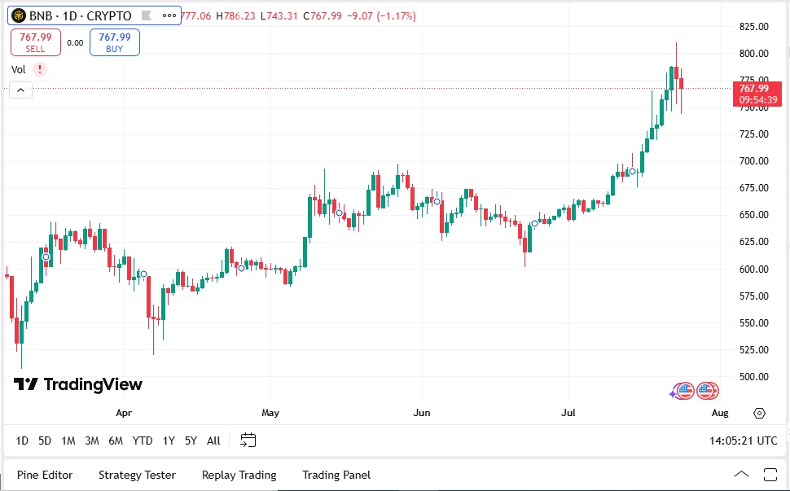
Task: Click the event marker circle on the mid-July candle
Action: click(x=632, y=171)
